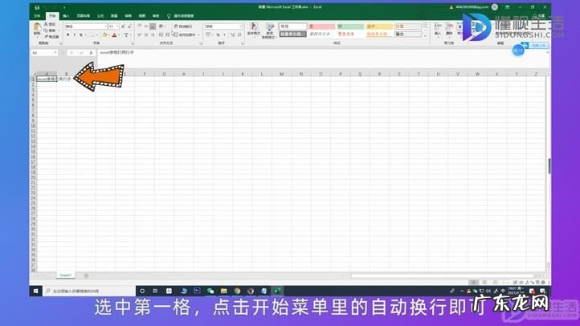Select the Sheet1 tab
The width and height of the screenshot is (580, 326).
[66, 275]
